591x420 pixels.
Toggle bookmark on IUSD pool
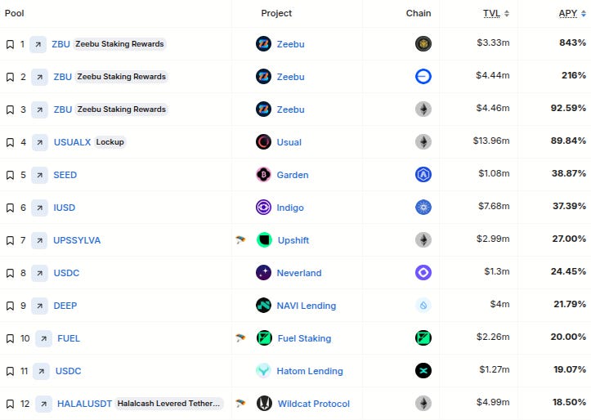[x=10, y=208]
